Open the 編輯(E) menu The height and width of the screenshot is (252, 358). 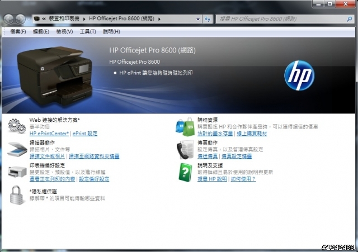(41, 32)
